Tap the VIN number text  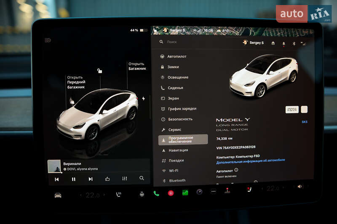point(236,148)
